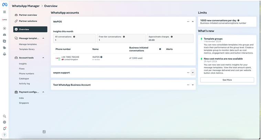This screenshot has width=261, height=140.
Task: Click the Payment configuration bank icon
Action: 16,92
